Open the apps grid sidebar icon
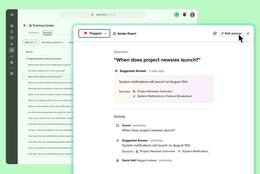Screen dimensions: 260x174 pyautogui.click(x=12, y=73)
